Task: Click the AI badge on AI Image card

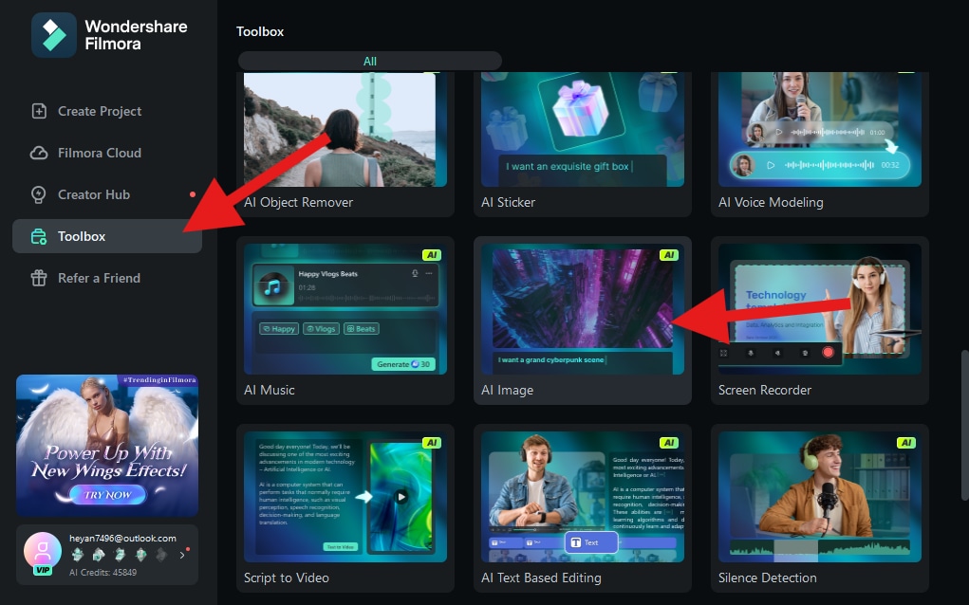Action: [x=668, y=255]
